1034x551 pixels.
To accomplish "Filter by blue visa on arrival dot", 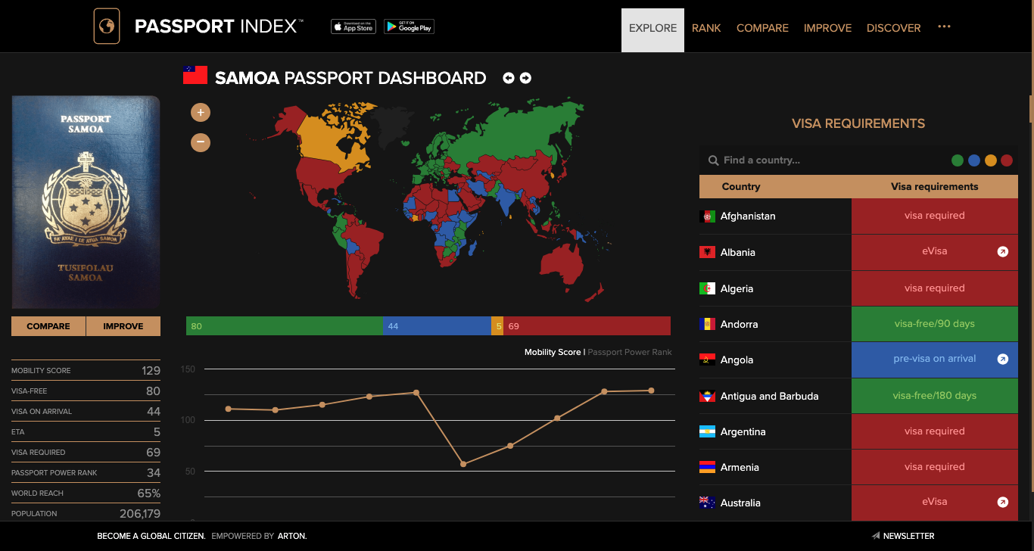I will click(974, 160).
